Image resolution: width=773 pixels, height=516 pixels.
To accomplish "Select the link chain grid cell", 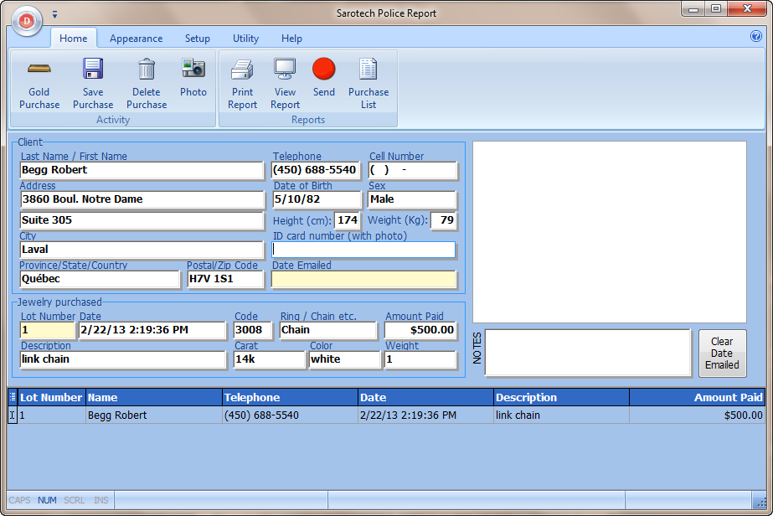I will point(561,415).
